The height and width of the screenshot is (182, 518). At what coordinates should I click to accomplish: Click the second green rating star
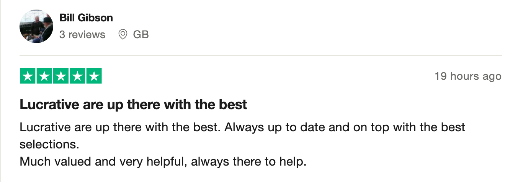(x=44, y=76)
